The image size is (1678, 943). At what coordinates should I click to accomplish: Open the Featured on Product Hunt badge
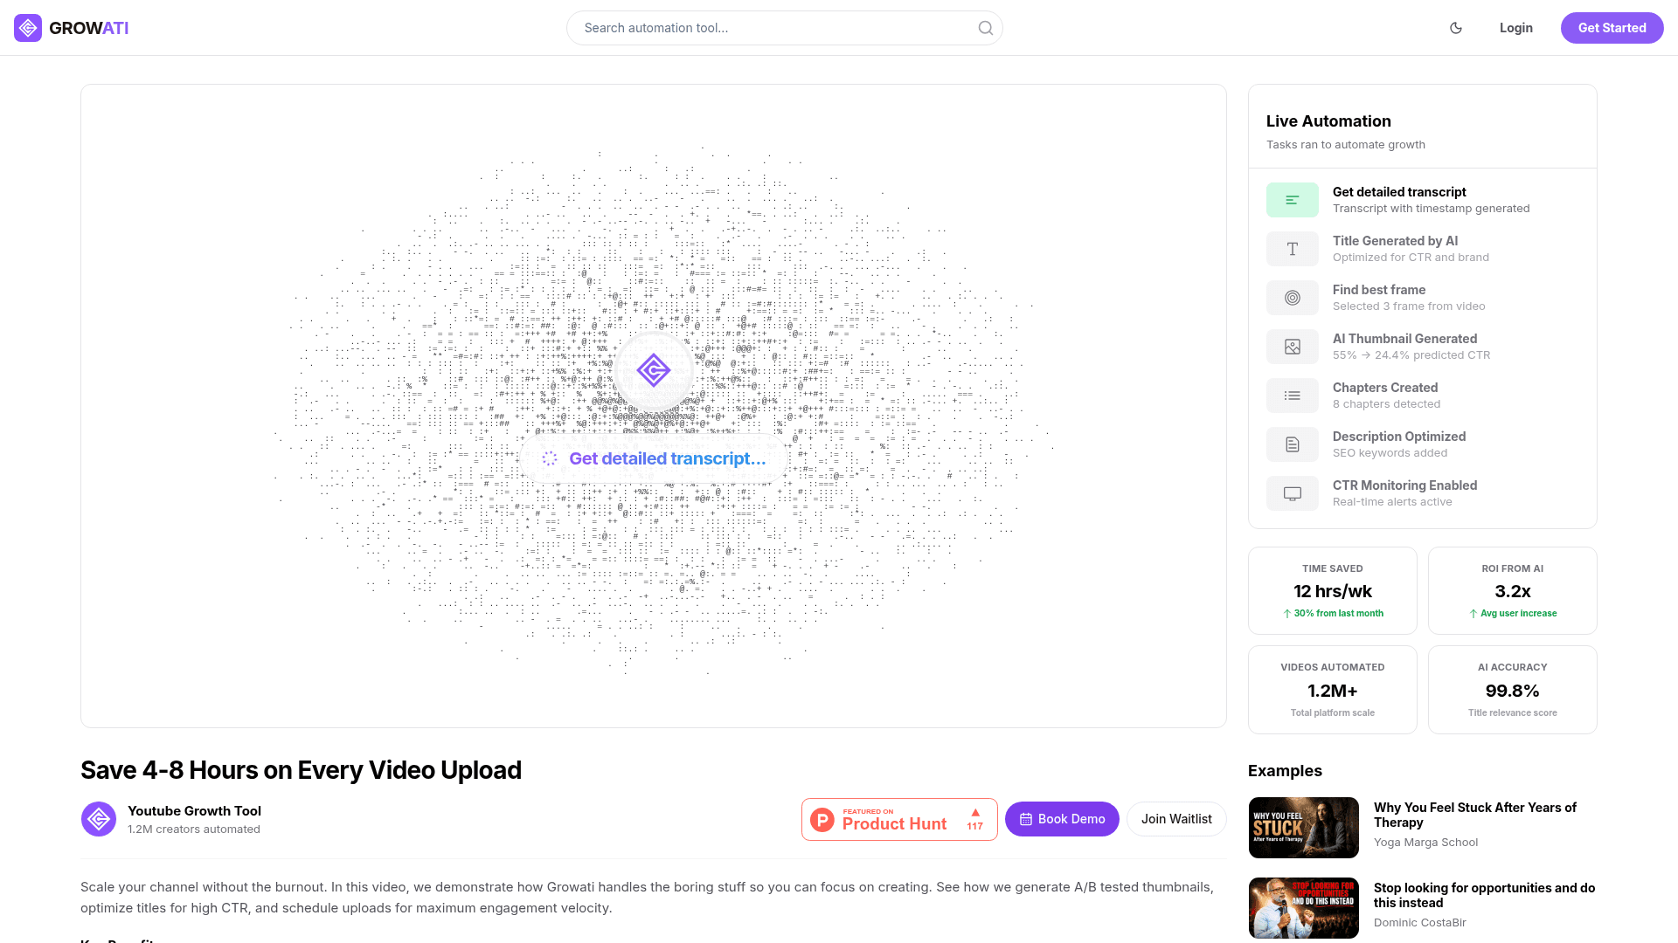899,820
